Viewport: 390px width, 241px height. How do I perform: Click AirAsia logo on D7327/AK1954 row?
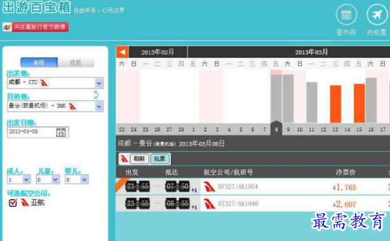pos(209,187)
